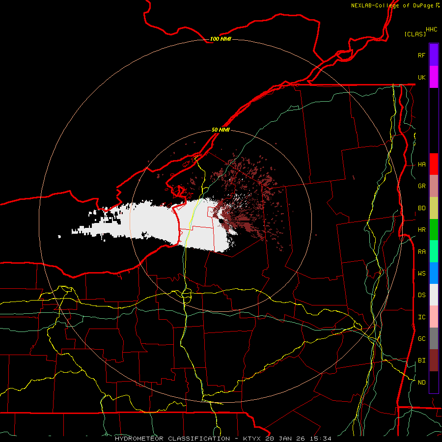
Task: Click the "100 NMI" range ring label
Action: point(221,39)
